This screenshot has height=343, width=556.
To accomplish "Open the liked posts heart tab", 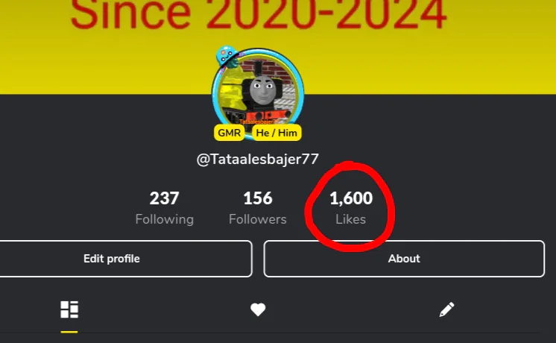I will point(258,309).
